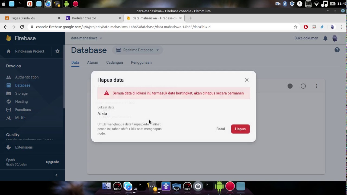Switch to the Aturan tab

click(93, 63)
